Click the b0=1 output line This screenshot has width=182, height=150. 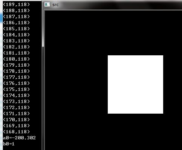[x=9, y=144]
